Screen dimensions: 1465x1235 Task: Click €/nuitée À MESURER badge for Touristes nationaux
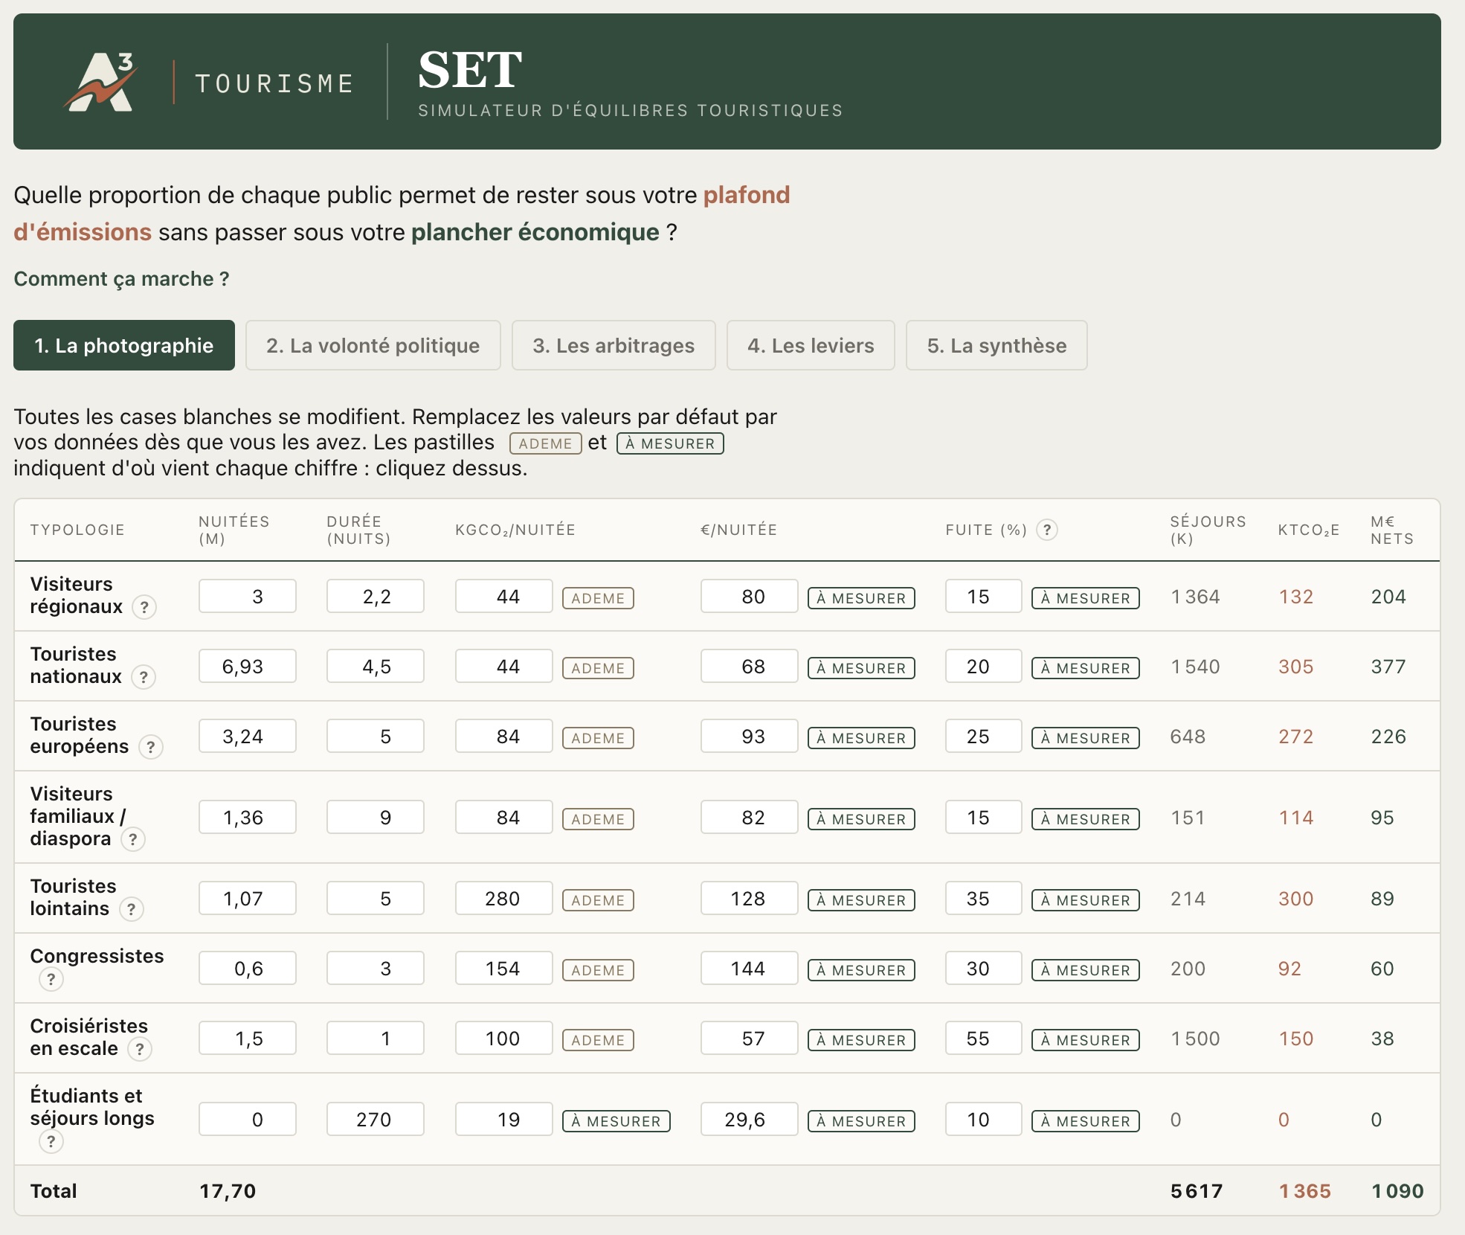coord(861,668)
